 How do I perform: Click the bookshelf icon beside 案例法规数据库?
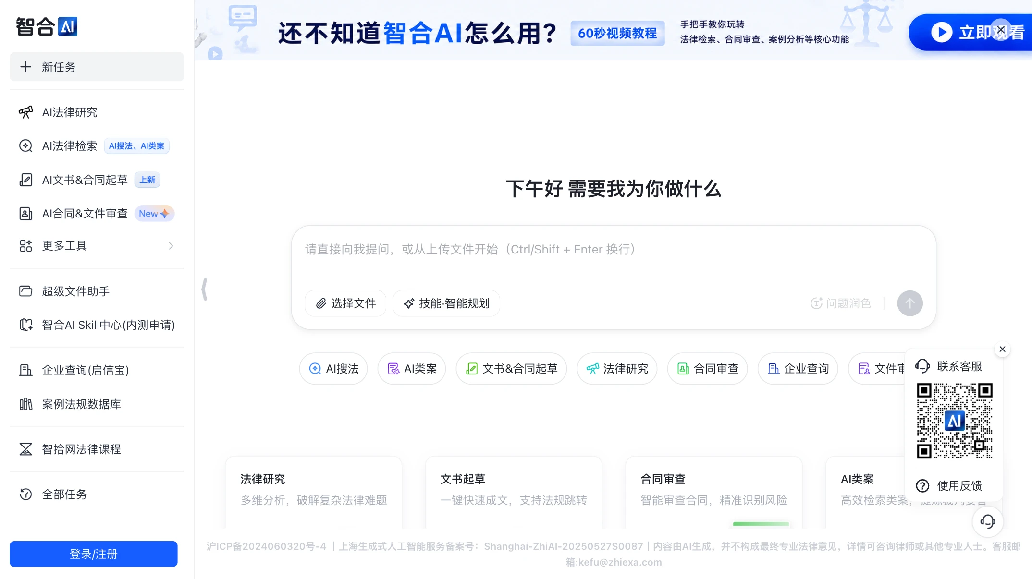[x=25, y=404]
